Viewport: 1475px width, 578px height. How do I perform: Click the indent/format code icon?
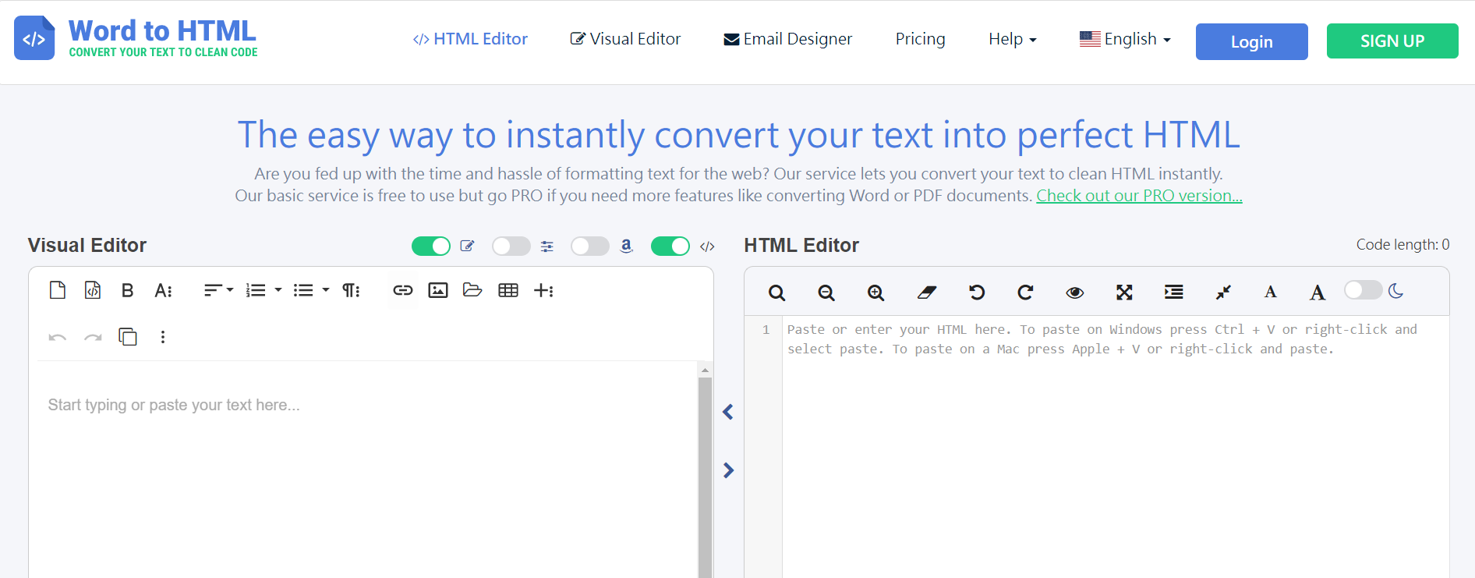tap(1174, 293)
